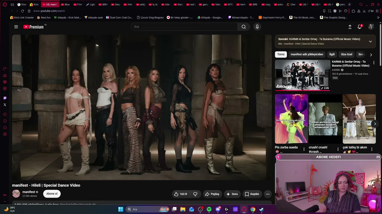Open the YouTube upload/create icon
Image resolution: width=382 pixels, height=214 pixels.
pos(350,27)
